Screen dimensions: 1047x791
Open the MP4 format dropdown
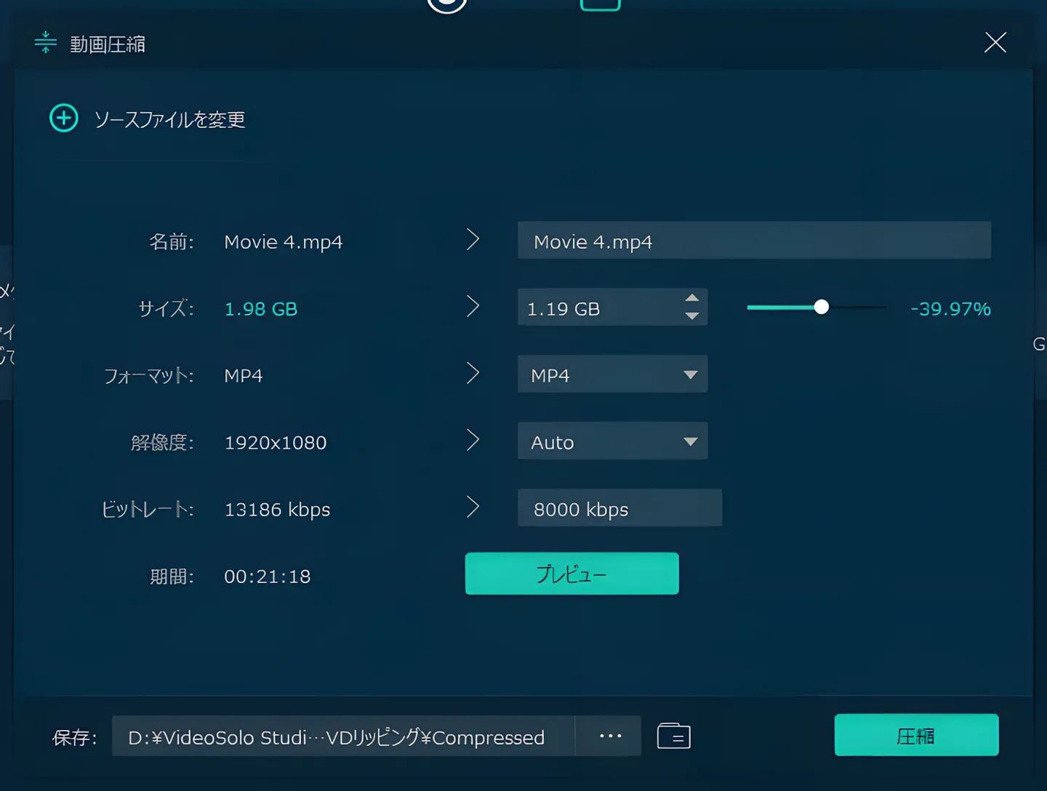coord(612,374)
